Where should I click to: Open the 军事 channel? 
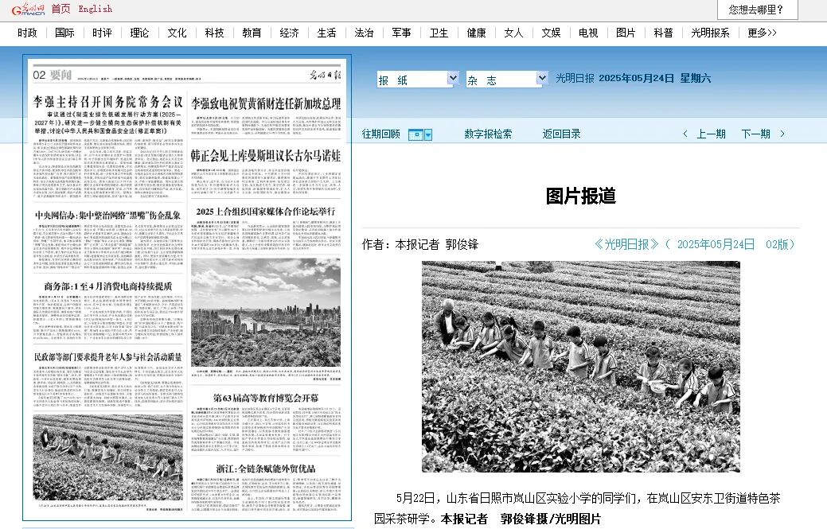[401, 33]
